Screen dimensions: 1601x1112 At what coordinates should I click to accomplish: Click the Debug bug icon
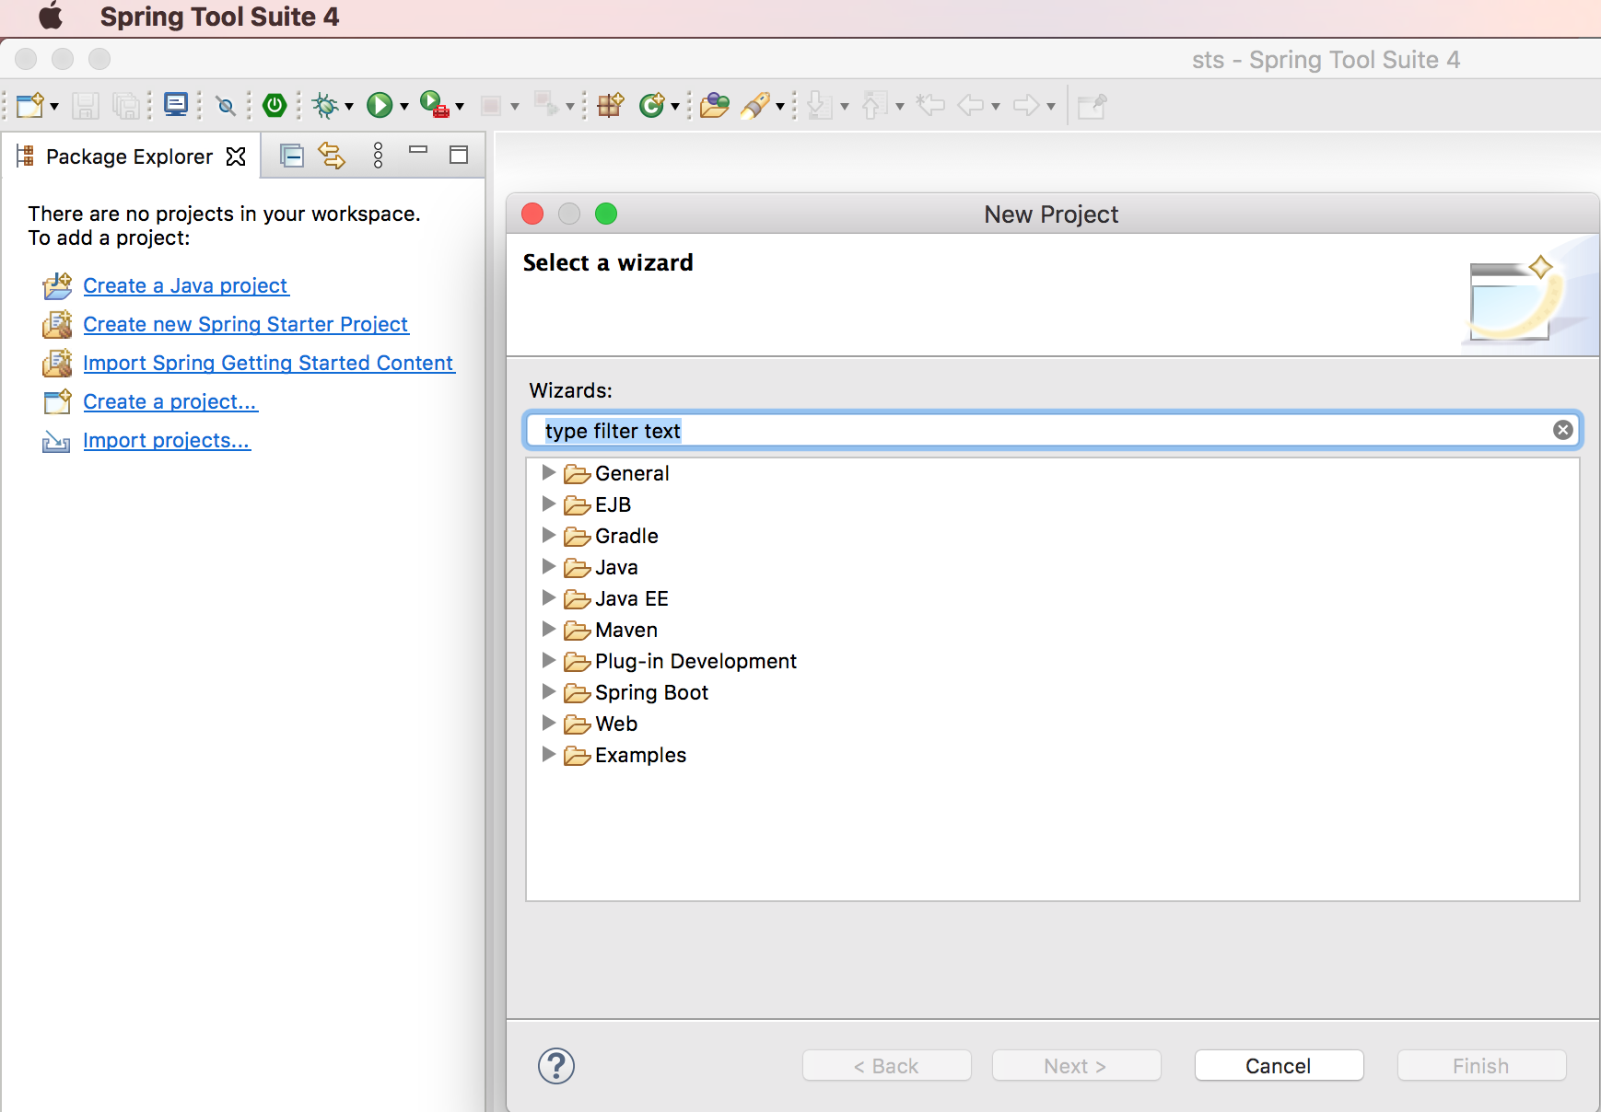[x=325, y=106]
